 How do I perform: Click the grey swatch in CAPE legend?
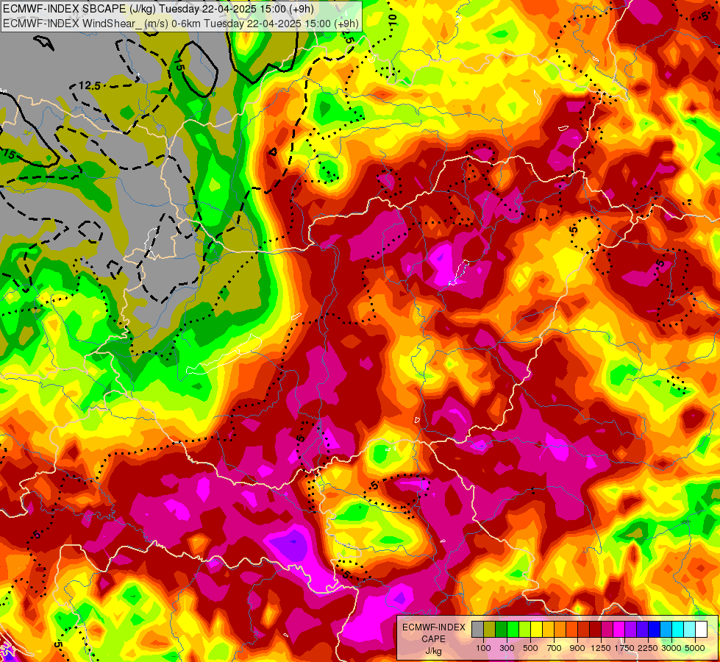[477, 629]
